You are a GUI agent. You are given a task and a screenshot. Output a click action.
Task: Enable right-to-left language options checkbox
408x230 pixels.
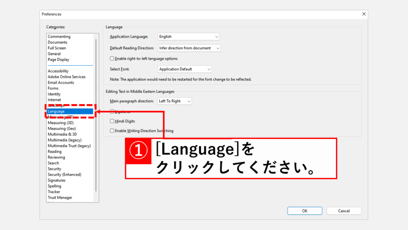[x=112, y=59]
